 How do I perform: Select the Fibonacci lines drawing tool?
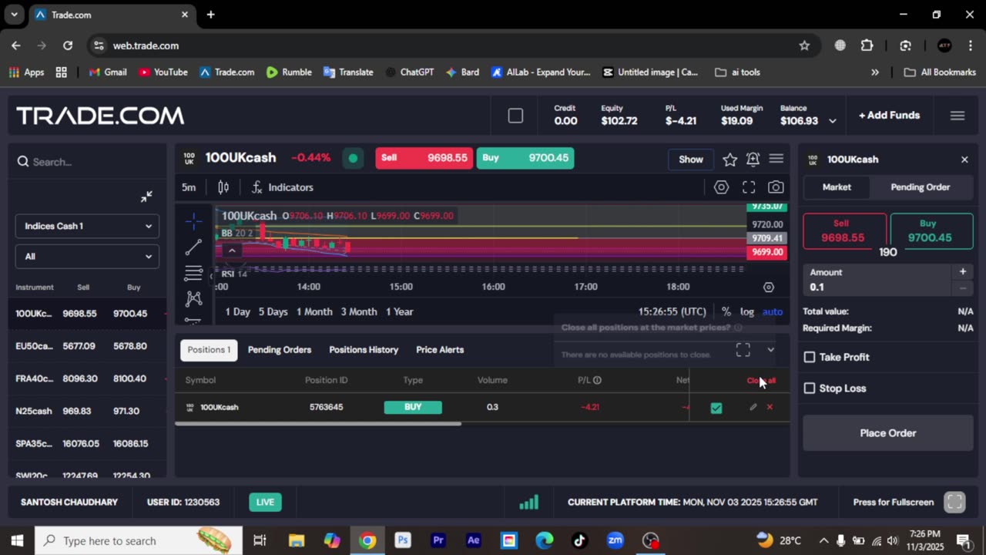tap(193, 273)
